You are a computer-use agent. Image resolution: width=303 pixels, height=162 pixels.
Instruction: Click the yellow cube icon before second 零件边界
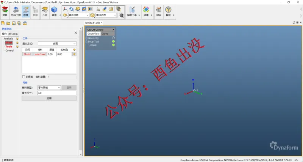[x=92, y=15]
